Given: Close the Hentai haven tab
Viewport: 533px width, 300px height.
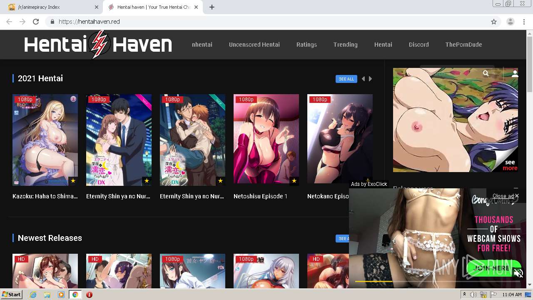Looking at the screenshot, I should [197, 7].
